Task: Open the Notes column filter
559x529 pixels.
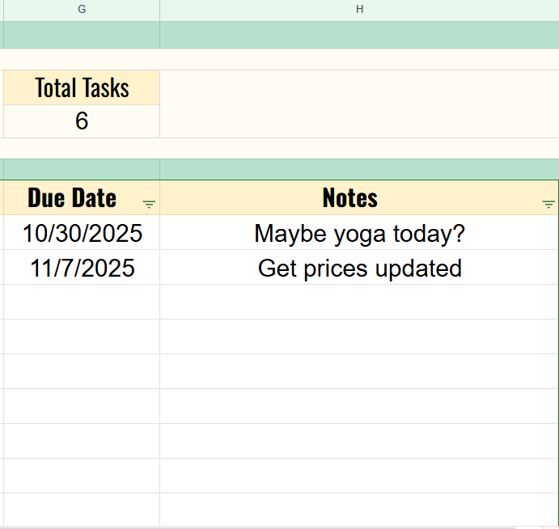Action: click(x=548, y=205)
